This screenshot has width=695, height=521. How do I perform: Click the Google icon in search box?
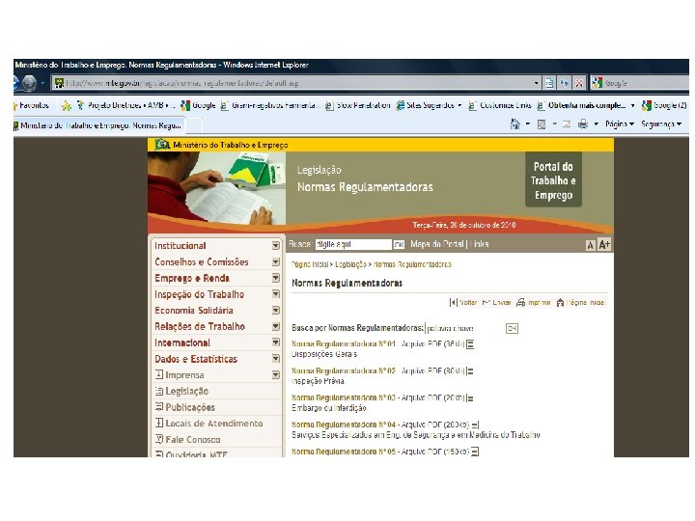[x=598, y=83]
